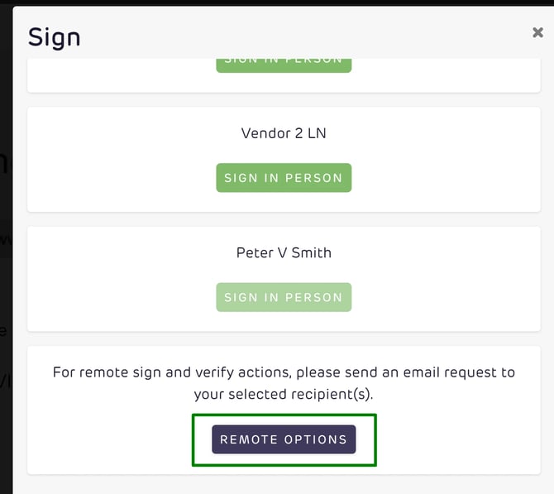Click blank space right of the Sign title
This screenshot has height=494, width=554.
point(289,37)
